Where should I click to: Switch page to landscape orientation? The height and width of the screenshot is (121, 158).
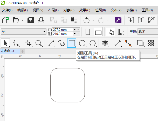98,32
